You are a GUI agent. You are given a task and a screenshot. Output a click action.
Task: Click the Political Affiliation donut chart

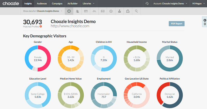[x=170, y=95]
